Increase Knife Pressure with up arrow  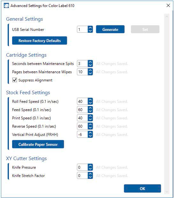click(90, 166)
